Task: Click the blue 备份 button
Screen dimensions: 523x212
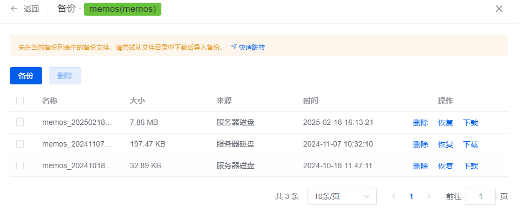Action: 26,76
